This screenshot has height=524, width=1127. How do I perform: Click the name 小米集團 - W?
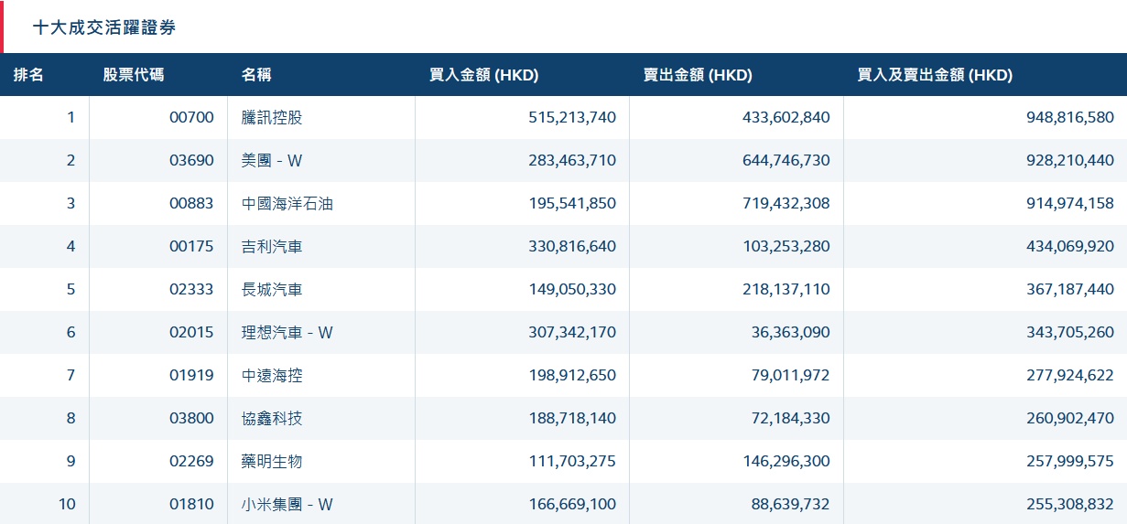point(287,504)
